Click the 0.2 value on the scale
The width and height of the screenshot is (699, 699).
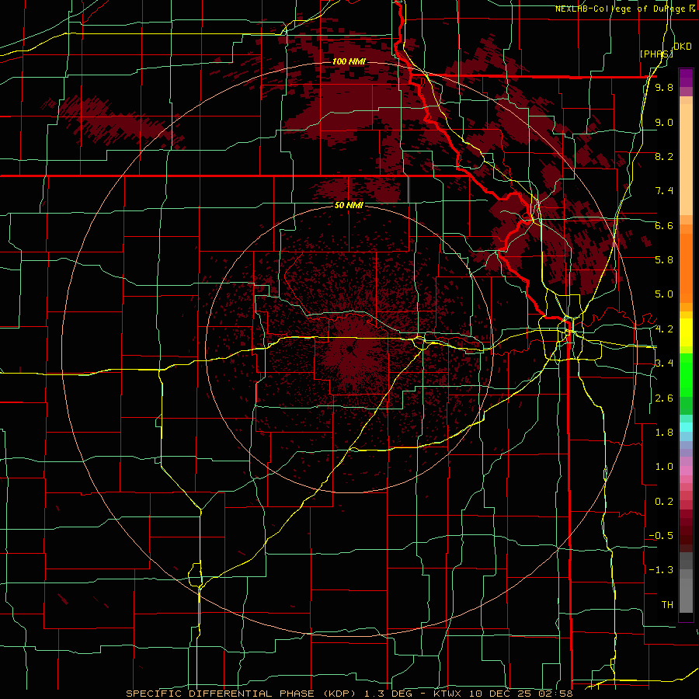point(664,502)
